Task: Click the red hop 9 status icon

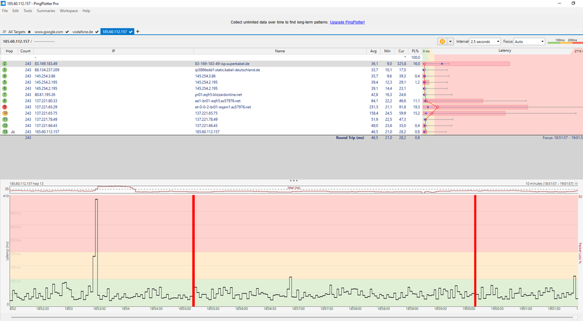Action: point(5,107)
